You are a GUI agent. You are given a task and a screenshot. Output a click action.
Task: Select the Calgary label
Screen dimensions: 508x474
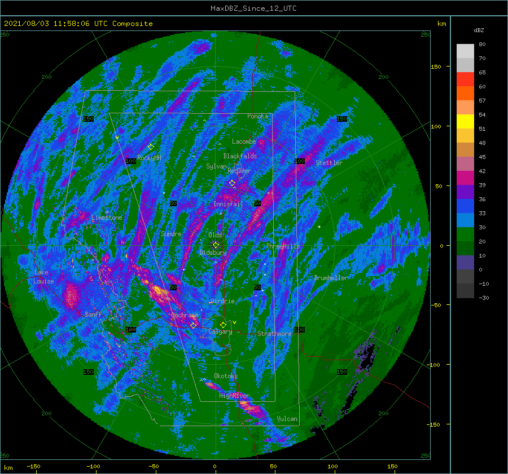point(220,331)
